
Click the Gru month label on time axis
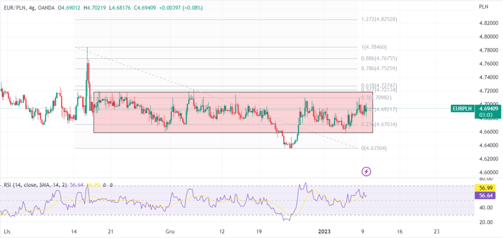coord(170,231)
